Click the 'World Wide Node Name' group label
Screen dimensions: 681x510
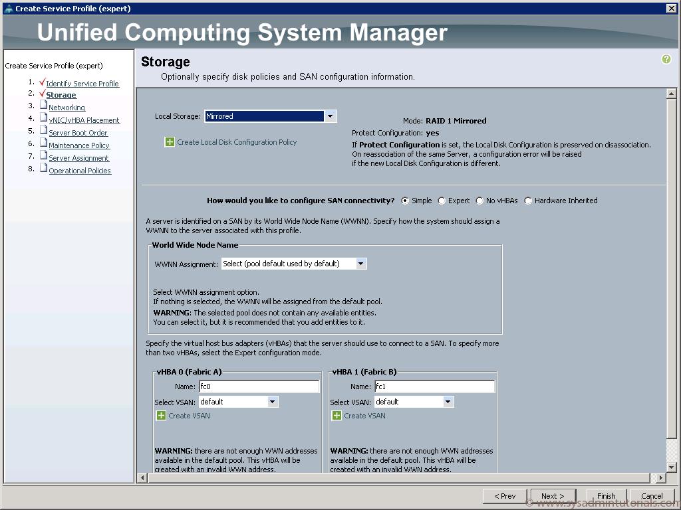pyautogui.click(x=195, y=245)
